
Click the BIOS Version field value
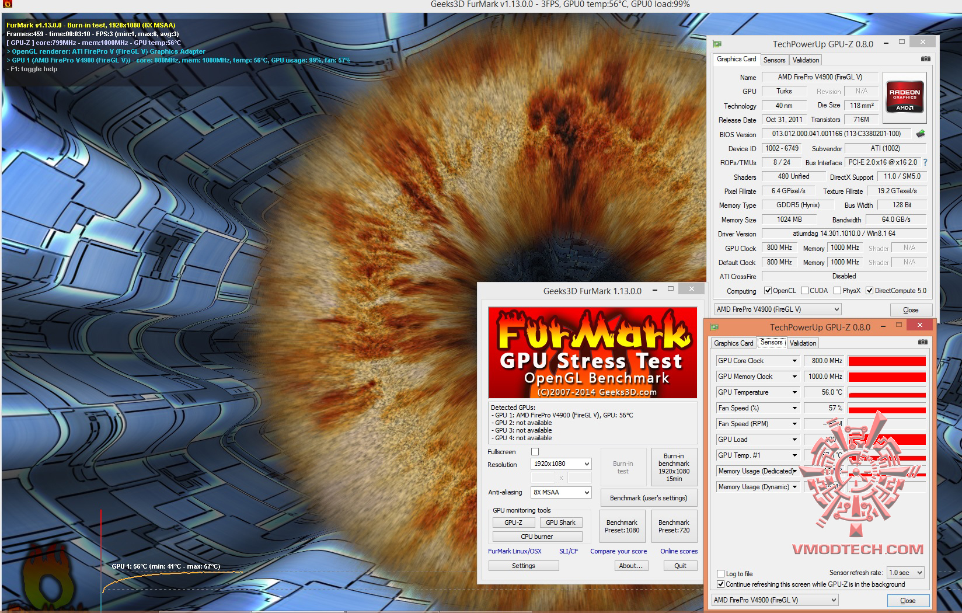coord(836,134)
